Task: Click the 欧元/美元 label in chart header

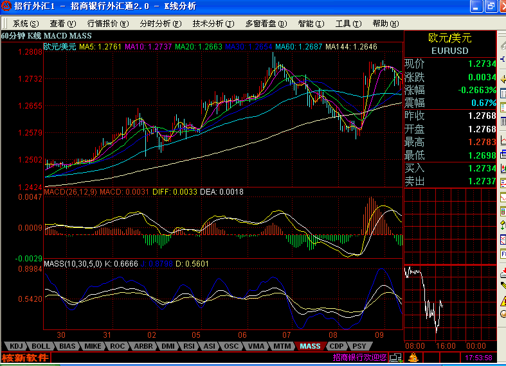Action: [x=60, y=47]
